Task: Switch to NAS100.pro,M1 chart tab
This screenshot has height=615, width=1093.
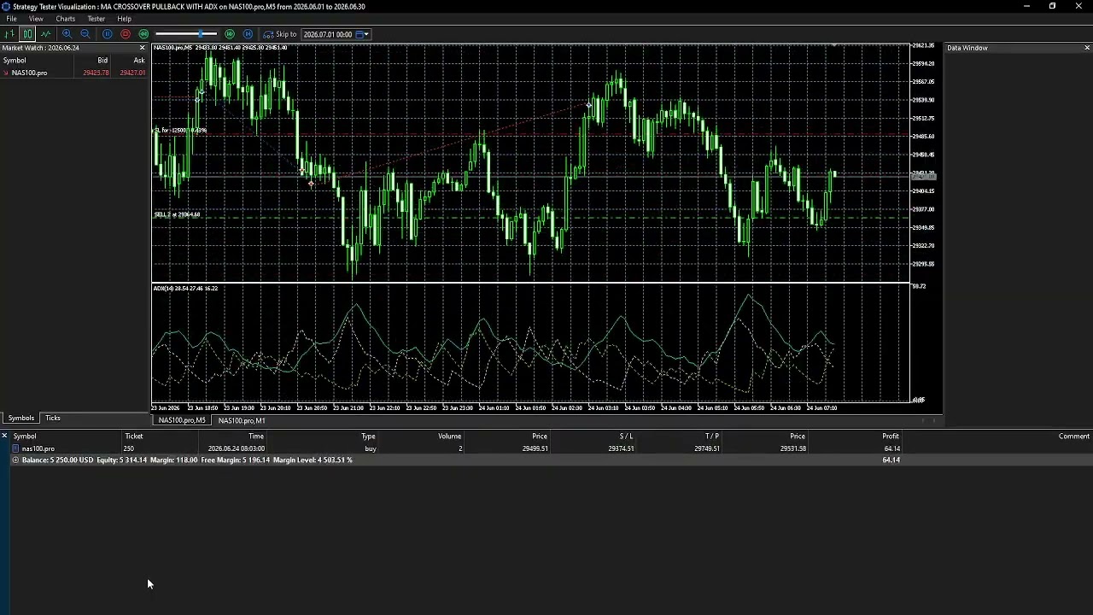Action: (242, 420)
